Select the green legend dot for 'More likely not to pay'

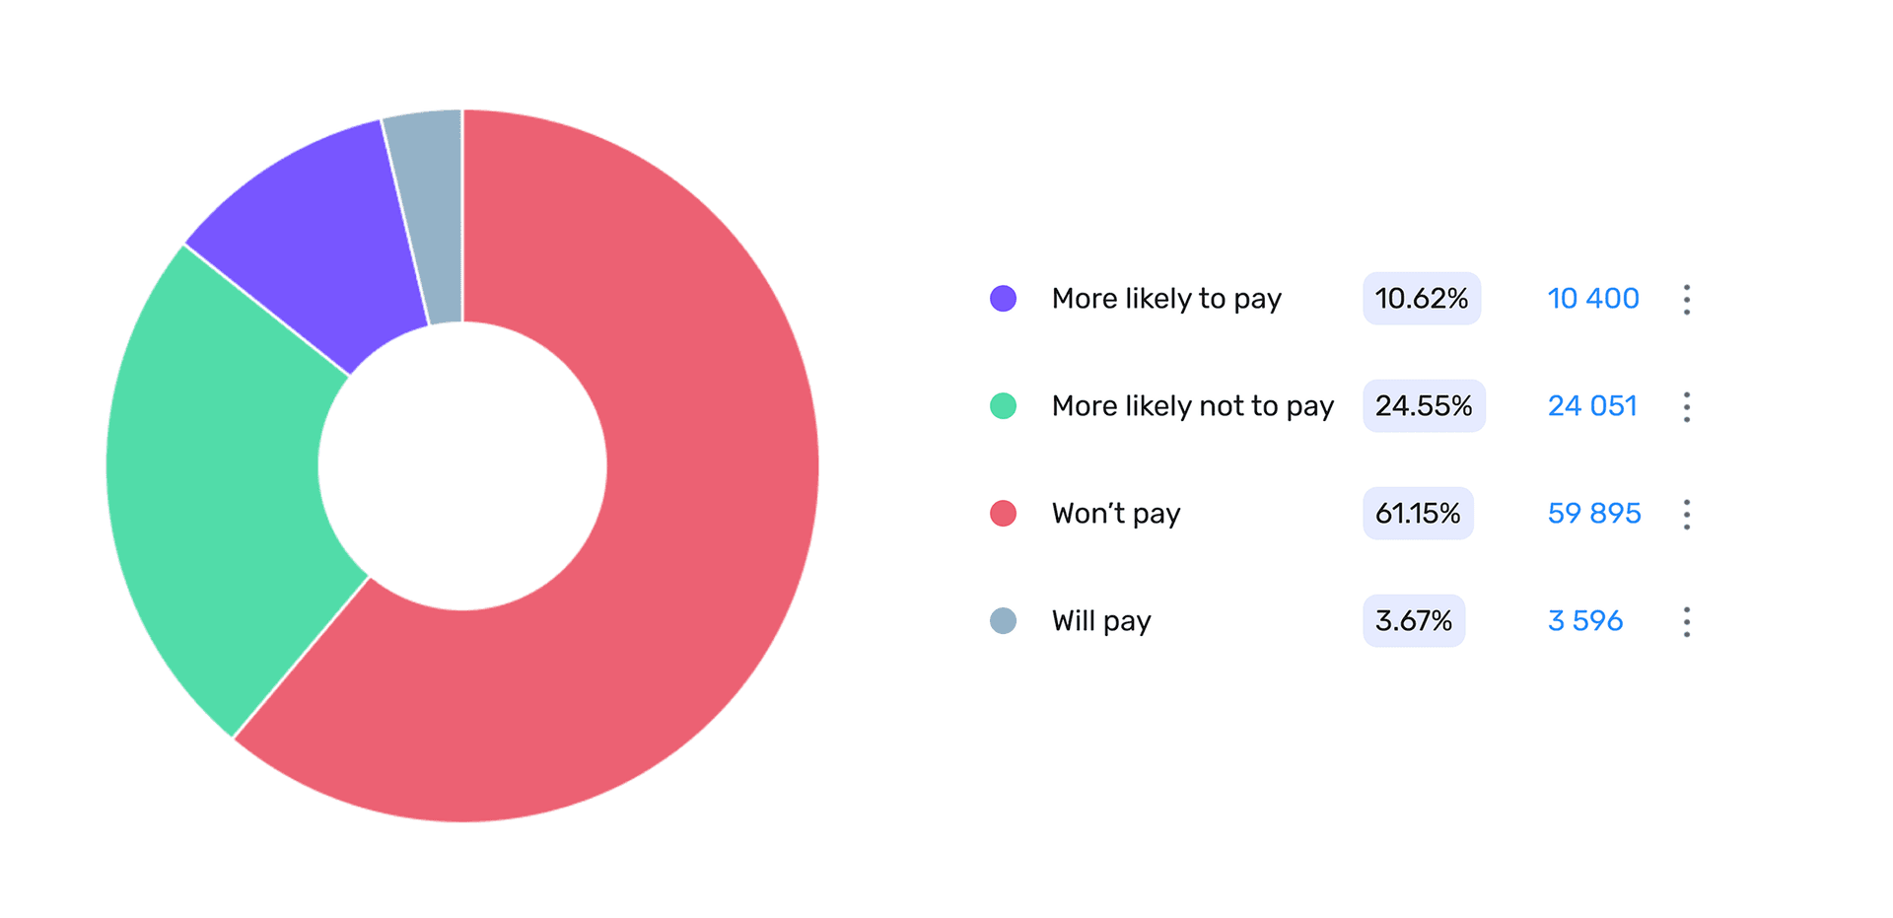coord(1003,405)
